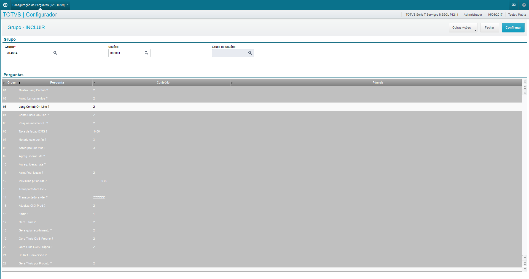Select row 'Emitir ?'

coord(262,214)
